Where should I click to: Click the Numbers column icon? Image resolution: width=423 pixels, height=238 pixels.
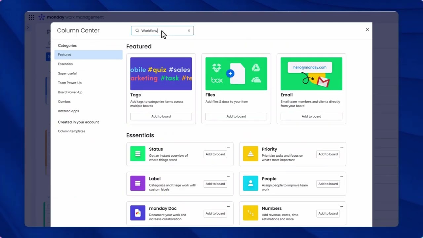tap(250, 213)
